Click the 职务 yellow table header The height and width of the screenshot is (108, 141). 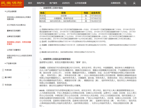click(64, 13)
